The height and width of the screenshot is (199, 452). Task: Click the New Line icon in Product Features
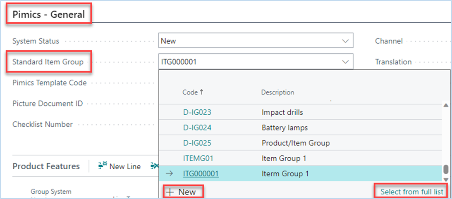pyautogui.click(x=103, y=166)
